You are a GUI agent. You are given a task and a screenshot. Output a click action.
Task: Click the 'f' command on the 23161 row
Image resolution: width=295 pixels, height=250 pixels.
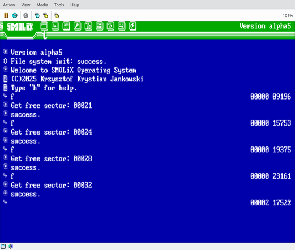pos(12,176)
